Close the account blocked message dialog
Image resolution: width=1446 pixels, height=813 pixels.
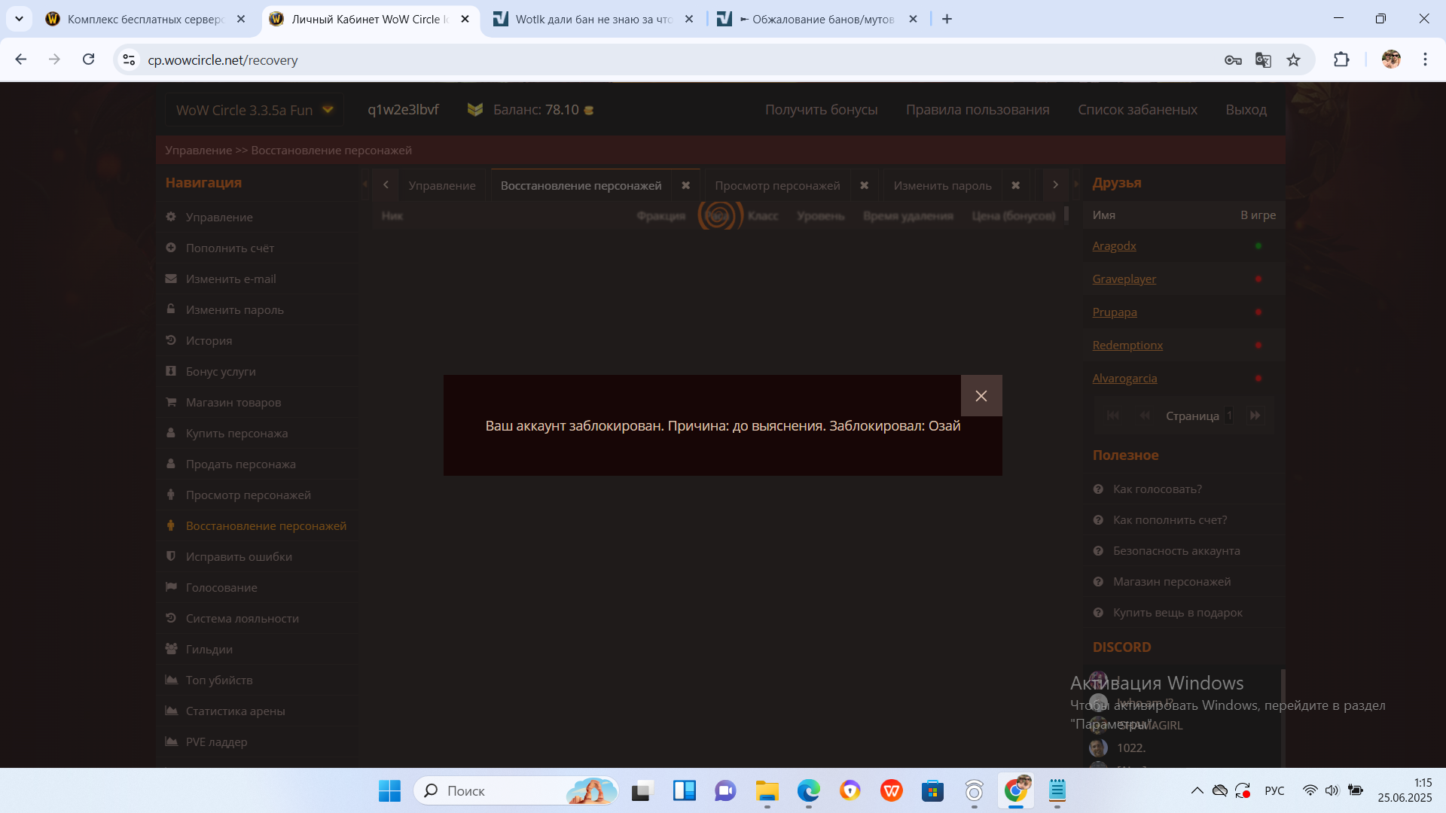click(981, 396)
